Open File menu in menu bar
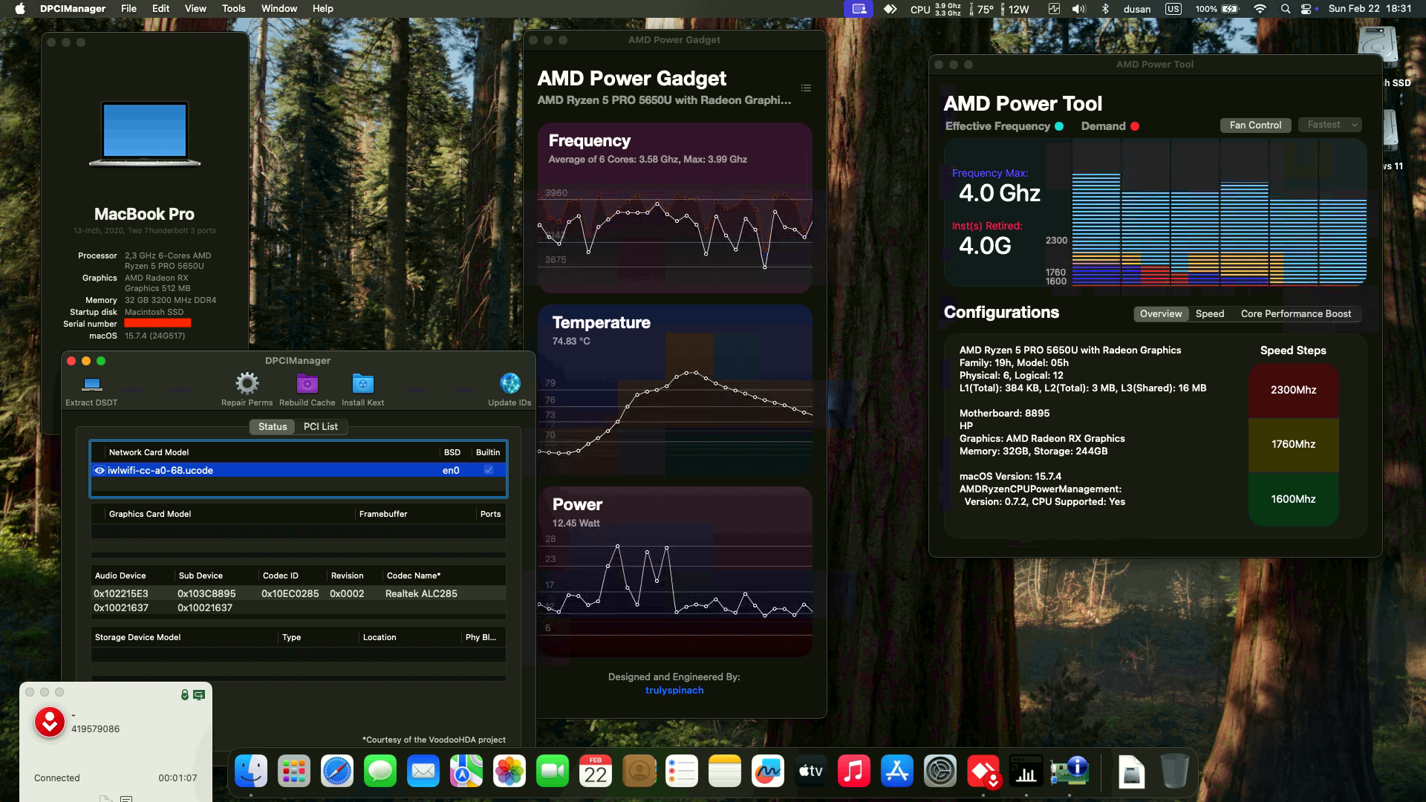The height and width of the screenshot is (802, 1426). click(128, 9)
